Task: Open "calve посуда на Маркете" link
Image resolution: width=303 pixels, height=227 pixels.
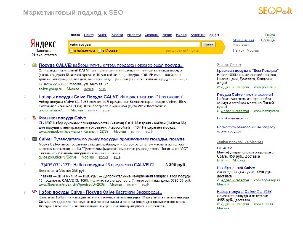Action: [240, 142]
